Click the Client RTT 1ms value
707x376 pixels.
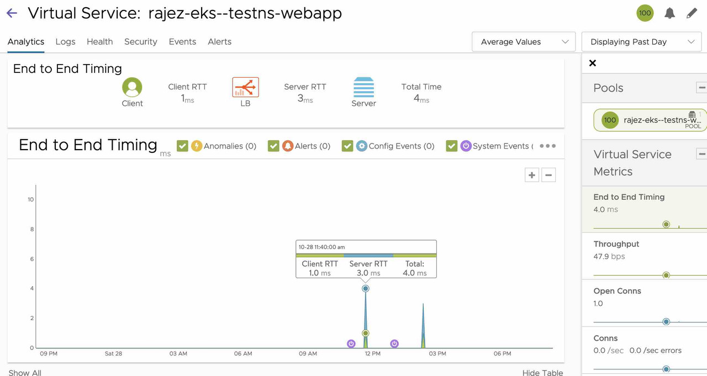click(x=188, y=99)
